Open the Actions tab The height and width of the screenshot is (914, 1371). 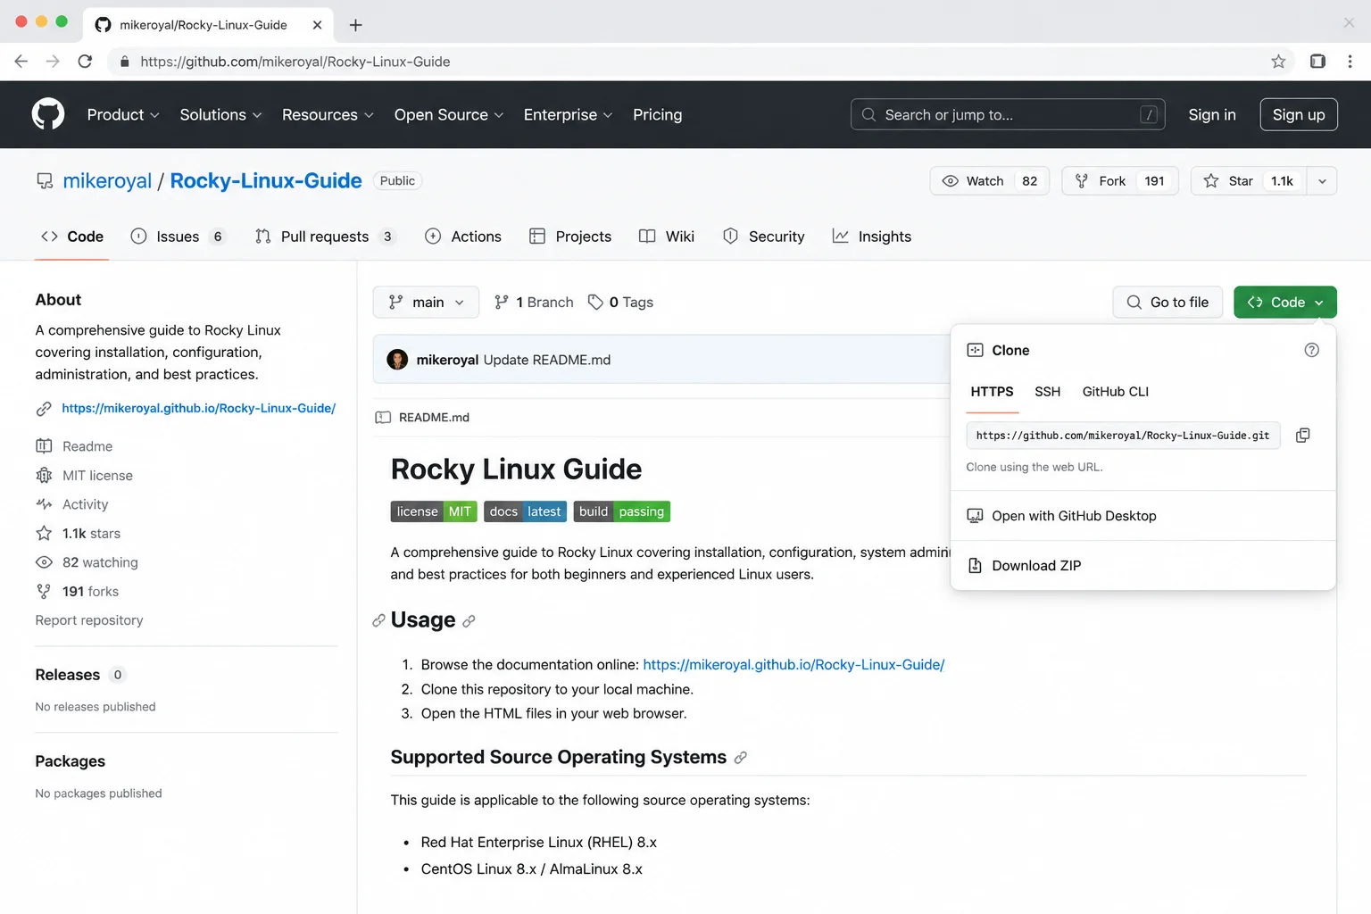463,237
